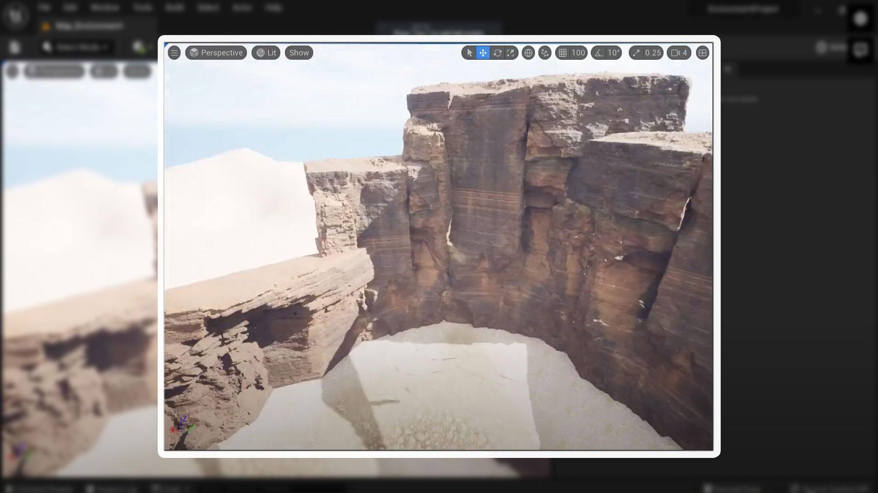Activate the Scale tool
This screenshot has width=878, height=493.
[511, 52]
